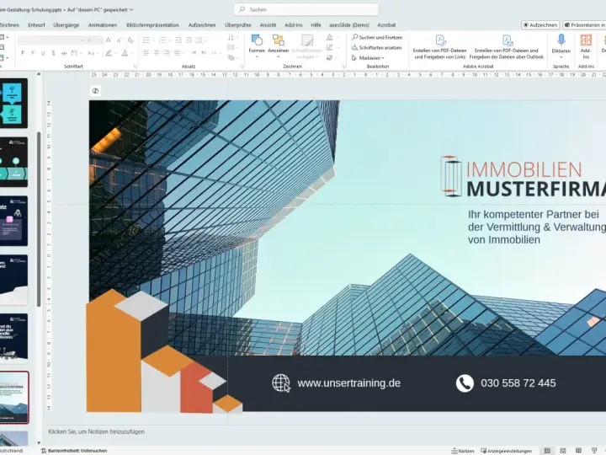Decrease list indent level
This screenshot has height=455, width=606.
178,40
